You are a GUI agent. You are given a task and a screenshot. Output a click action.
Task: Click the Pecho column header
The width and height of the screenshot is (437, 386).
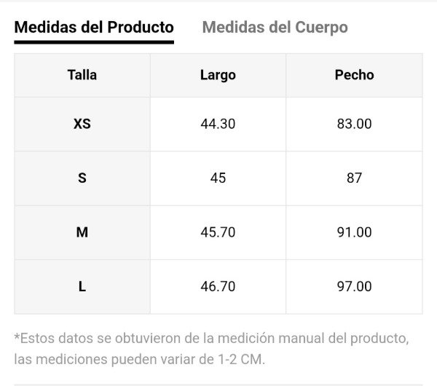[354, 75]
